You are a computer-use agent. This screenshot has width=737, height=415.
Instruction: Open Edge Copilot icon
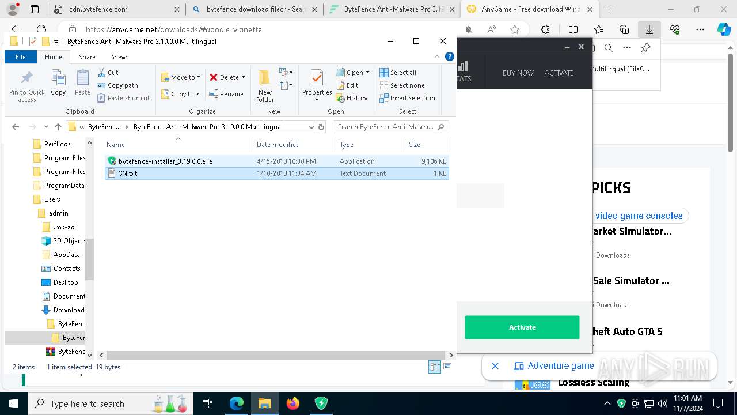pos(723,29)
